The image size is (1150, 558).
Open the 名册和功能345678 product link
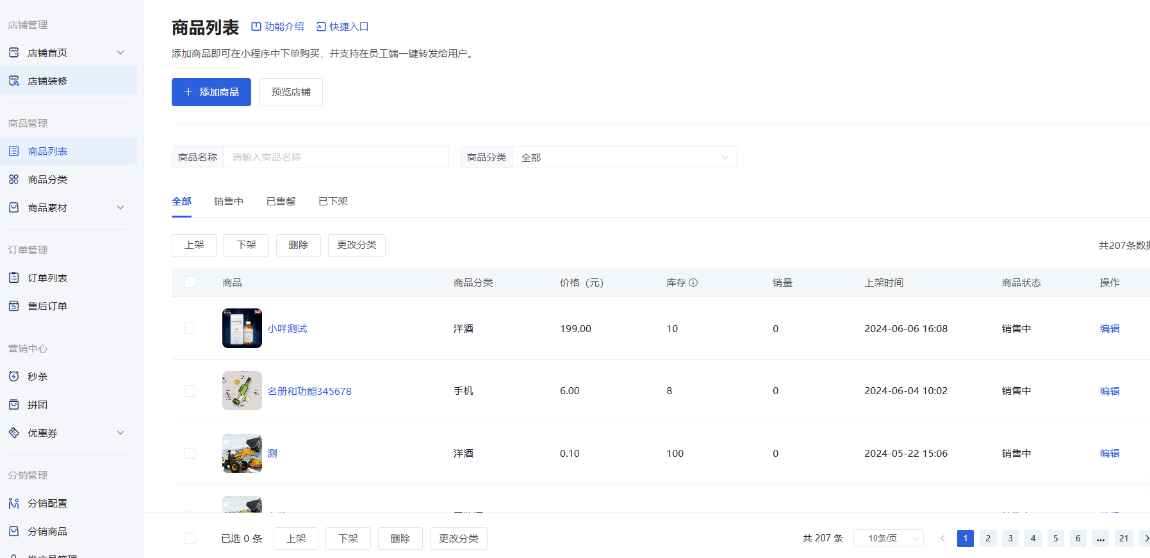pyautogui.click(x=309, y=391)
